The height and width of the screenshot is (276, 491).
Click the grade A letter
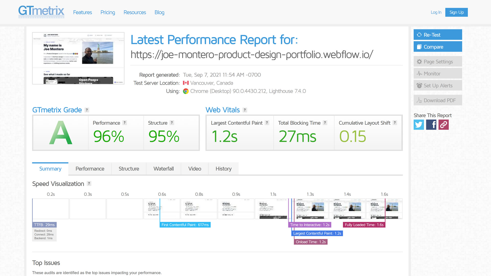point(61,133)
